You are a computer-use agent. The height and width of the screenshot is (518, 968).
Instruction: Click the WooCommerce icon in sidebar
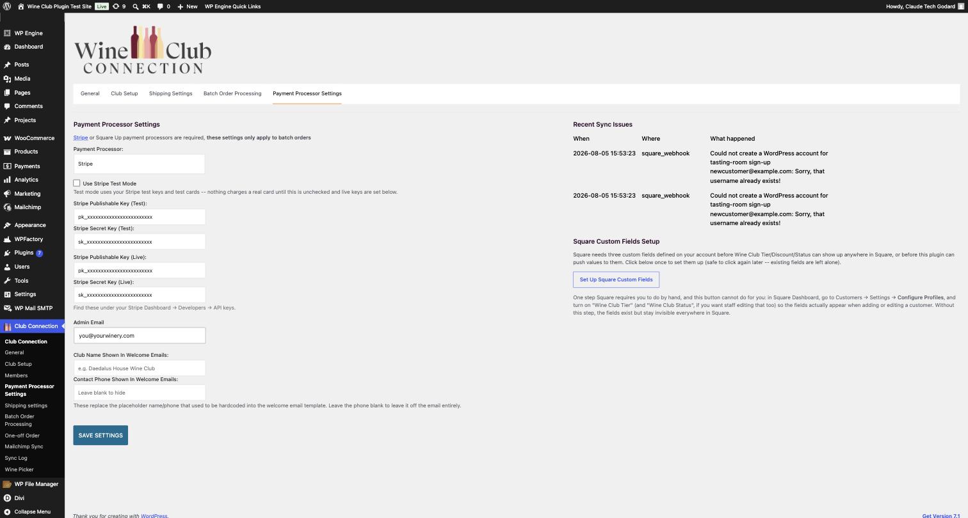click(7, 138)
